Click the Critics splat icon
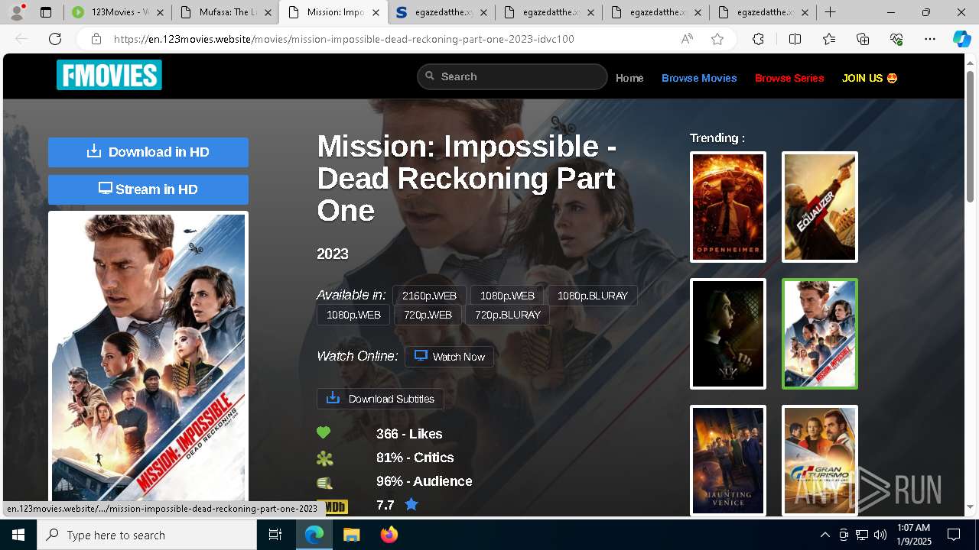Viewport: 979px width, 550px height. (324, 458)
